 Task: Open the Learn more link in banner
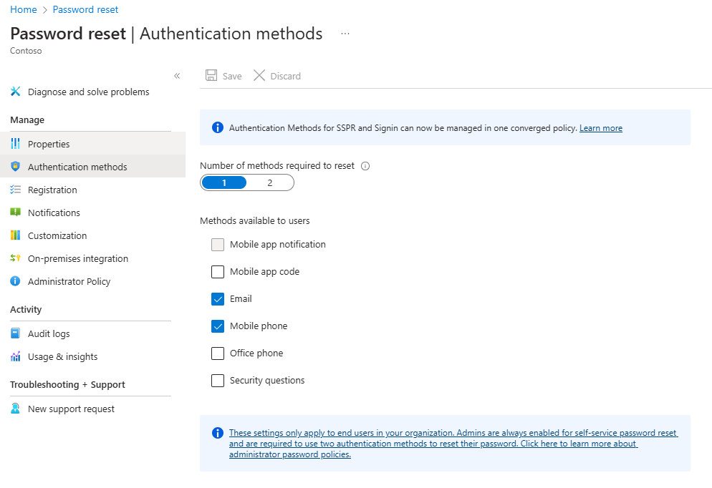pos(601,128)
